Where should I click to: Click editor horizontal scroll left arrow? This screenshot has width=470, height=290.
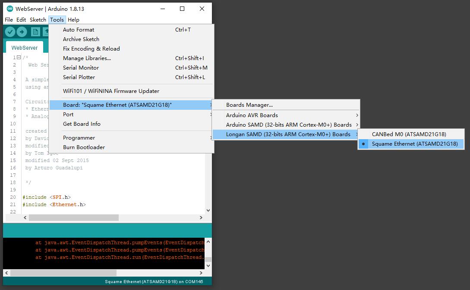pos(25,217)
